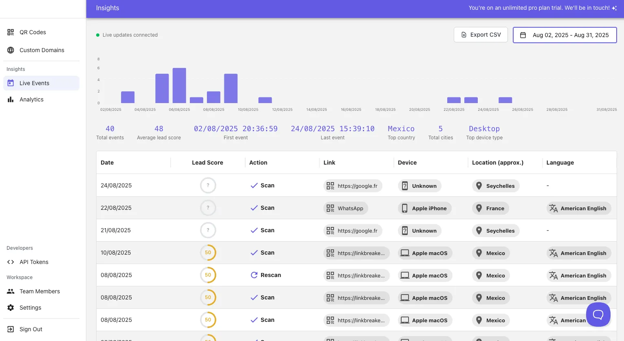Click https://google.fr link in 24/08/2025 row

(x=353, y=186)
